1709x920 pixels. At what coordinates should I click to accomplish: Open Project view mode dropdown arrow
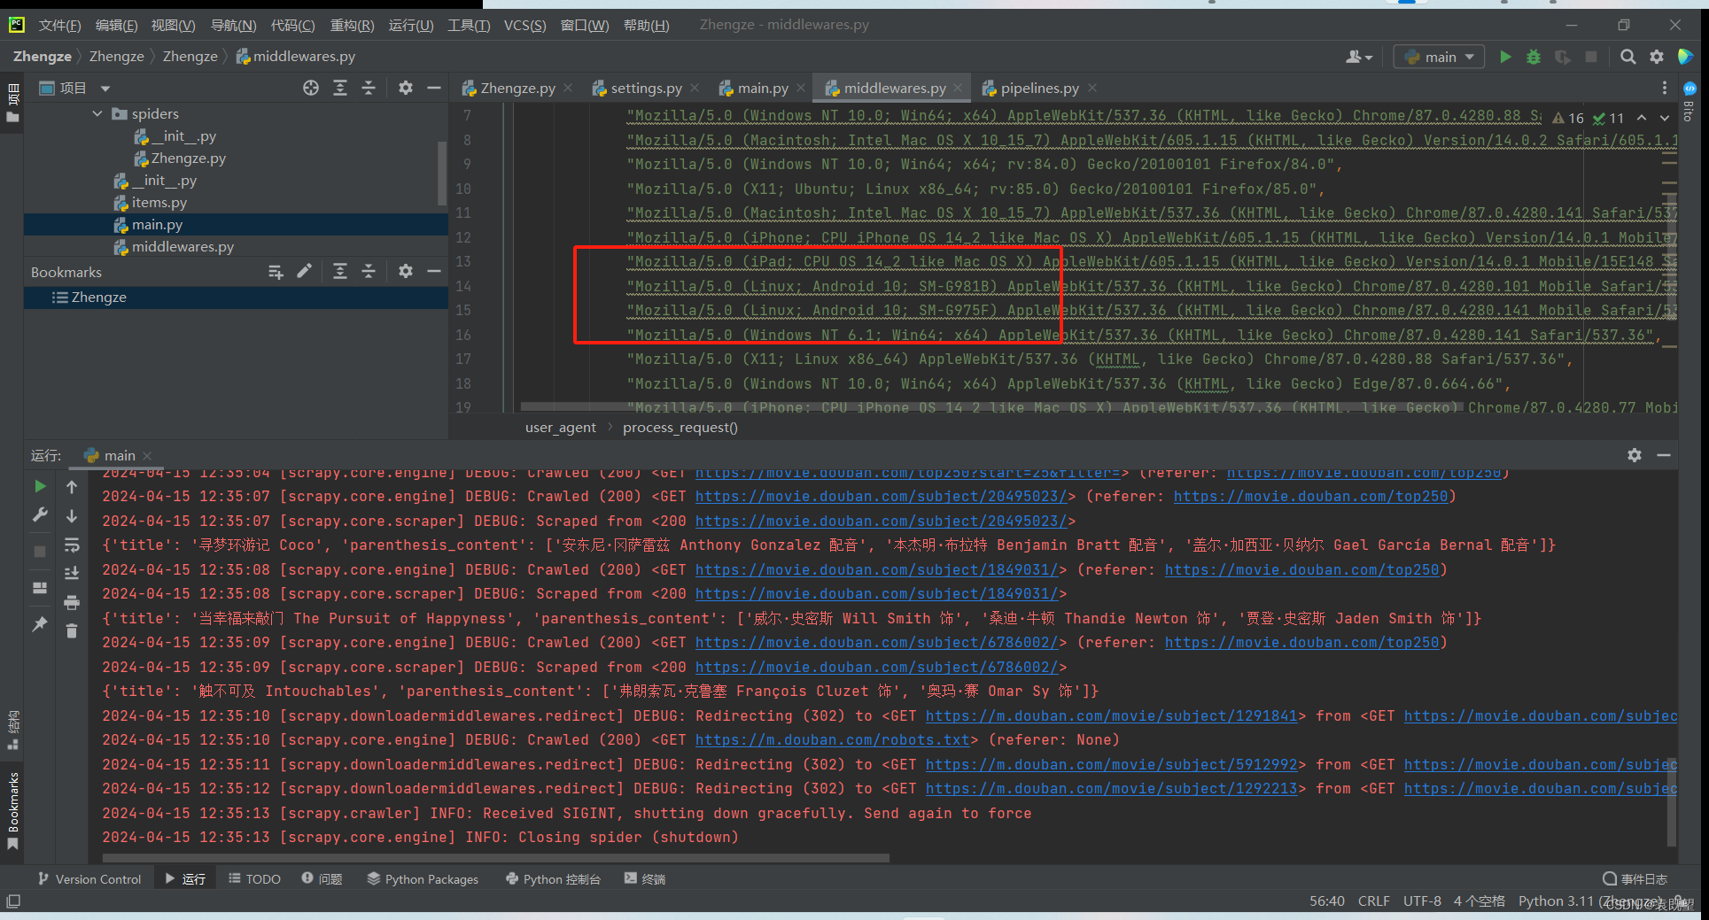click(x=105, y=88)
